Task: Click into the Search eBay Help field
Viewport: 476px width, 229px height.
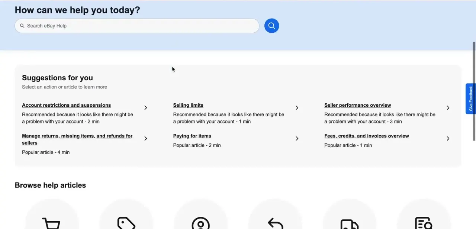Action: [x=137, y=26]
